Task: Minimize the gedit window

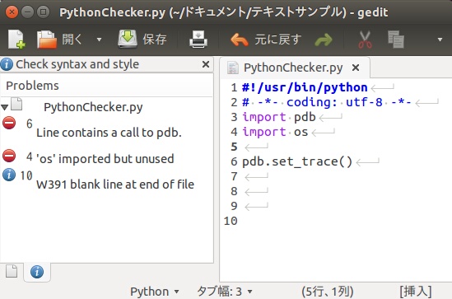Action: pos(27,12)
